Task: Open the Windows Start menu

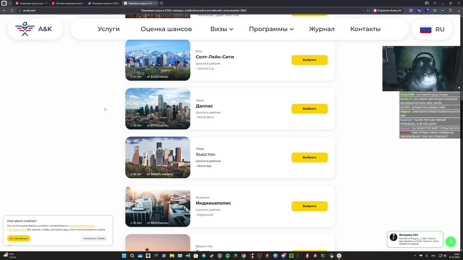Action: coord(124,256)
